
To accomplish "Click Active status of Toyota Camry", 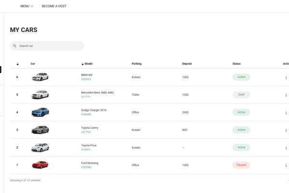I will click(241, 130).
